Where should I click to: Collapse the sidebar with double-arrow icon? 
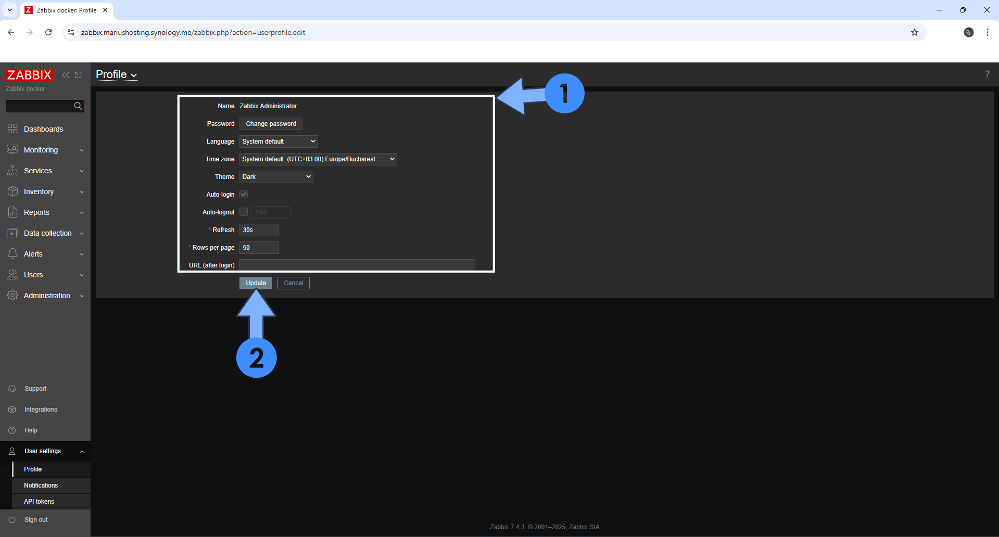(66, 75)
